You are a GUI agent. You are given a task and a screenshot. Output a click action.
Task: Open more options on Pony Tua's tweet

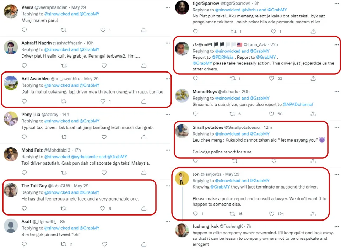click(x=167, y=114)
